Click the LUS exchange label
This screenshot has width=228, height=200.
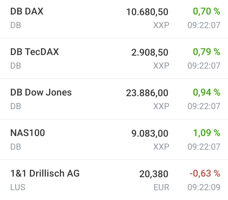point(18,187)
